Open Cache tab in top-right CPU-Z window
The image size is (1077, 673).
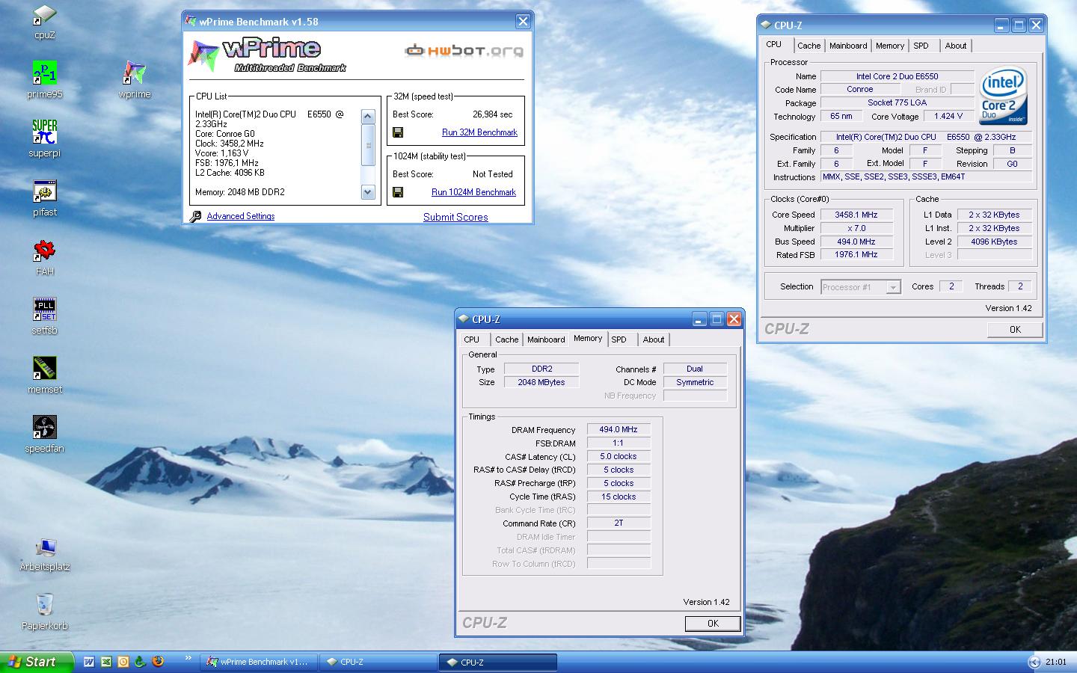[x=808, y=46]
